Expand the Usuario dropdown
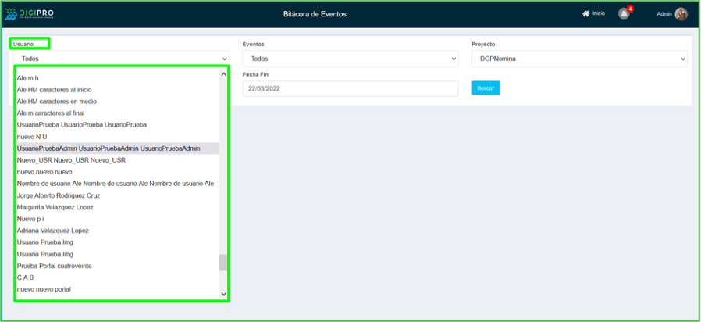This screenshot has height=322, width=701. pyautogui.click(x=121, y=59)
